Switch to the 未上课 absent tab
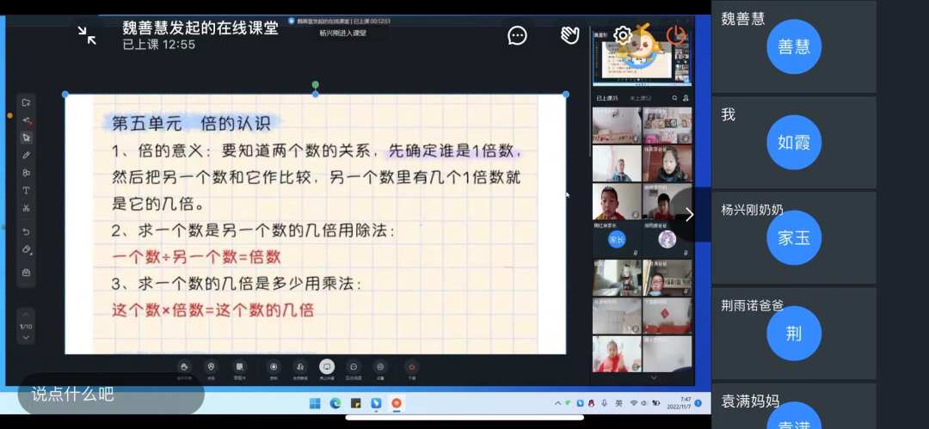This screenshot has height=429, width=929. [x=640, y=99]
